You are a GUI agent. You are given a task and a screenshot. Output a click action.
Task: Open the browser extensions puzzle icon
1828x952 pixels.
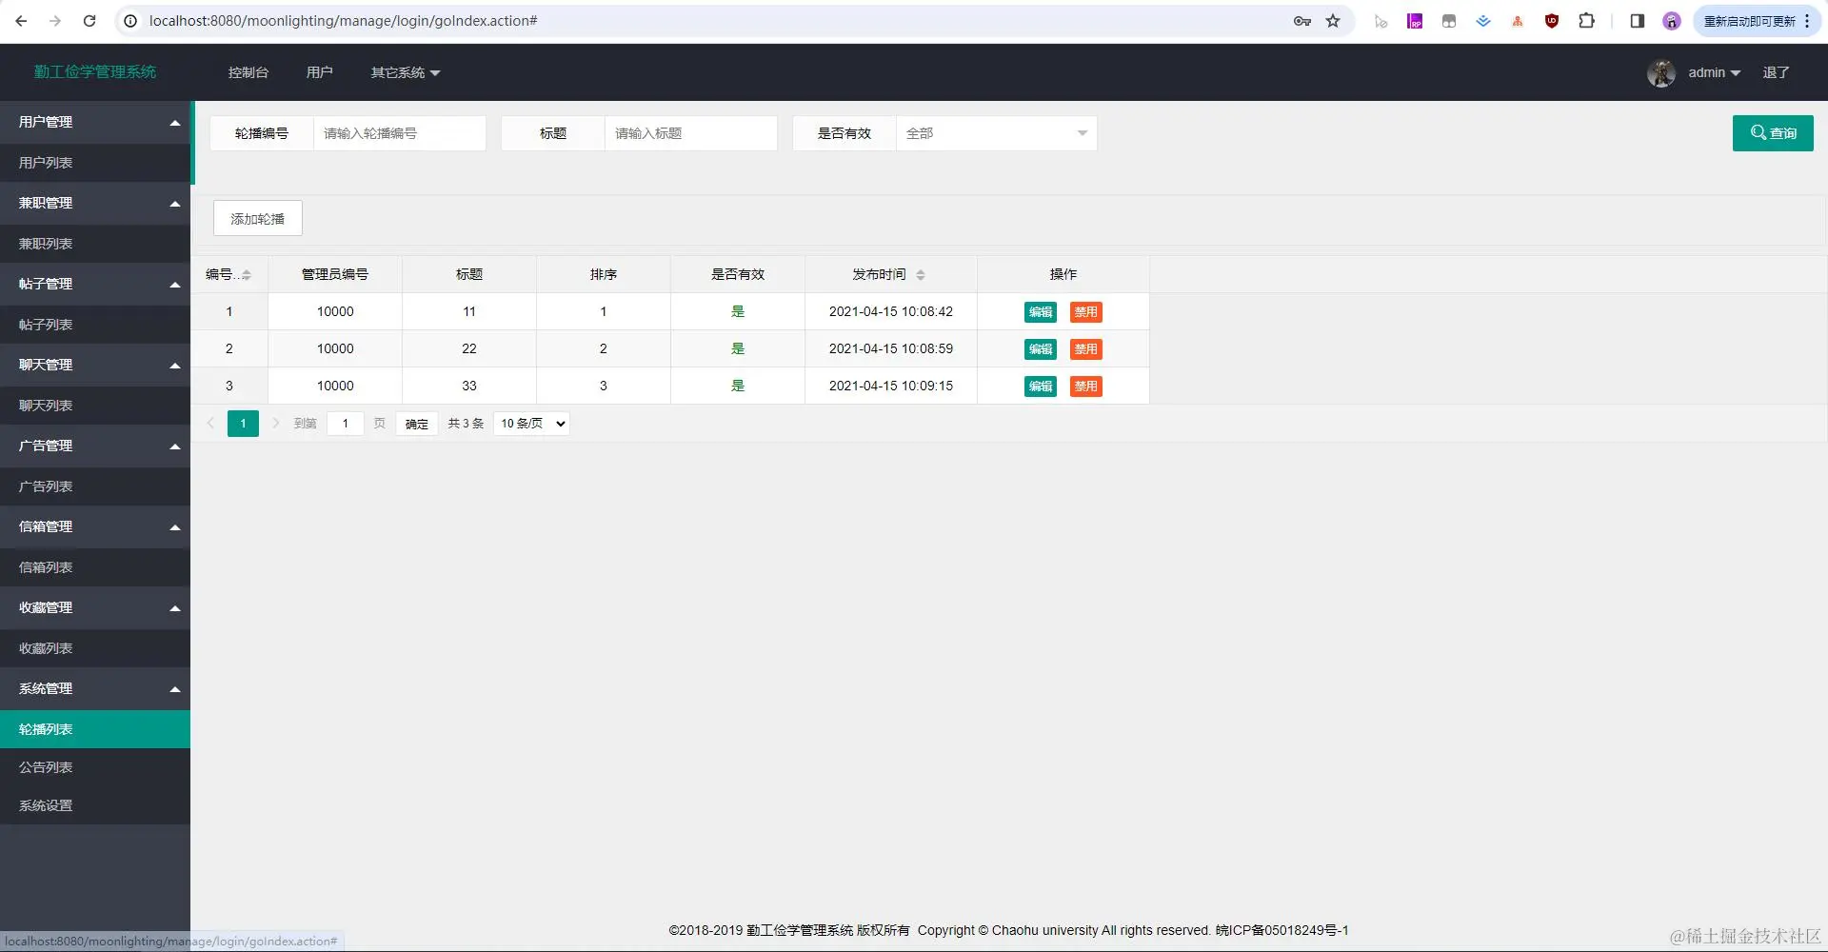click(1586, 21)
